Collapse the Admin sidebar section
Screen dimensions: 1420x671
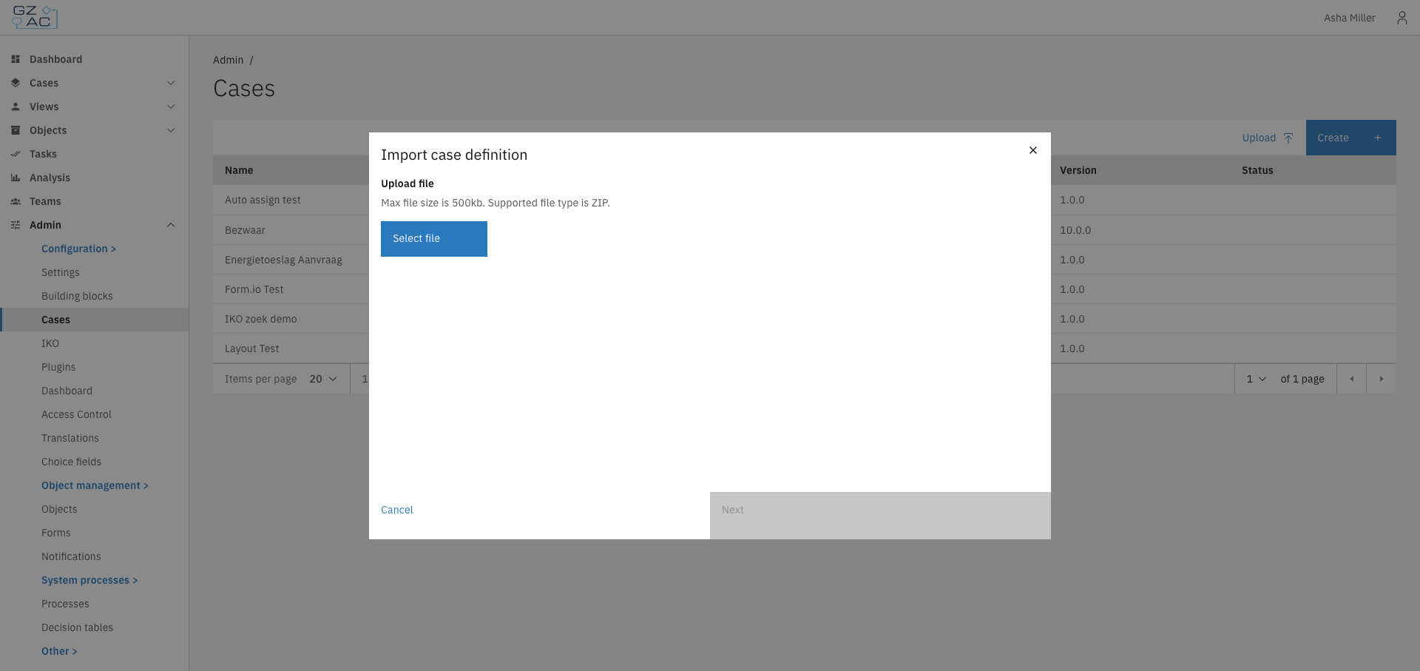(x=171, y=225)
